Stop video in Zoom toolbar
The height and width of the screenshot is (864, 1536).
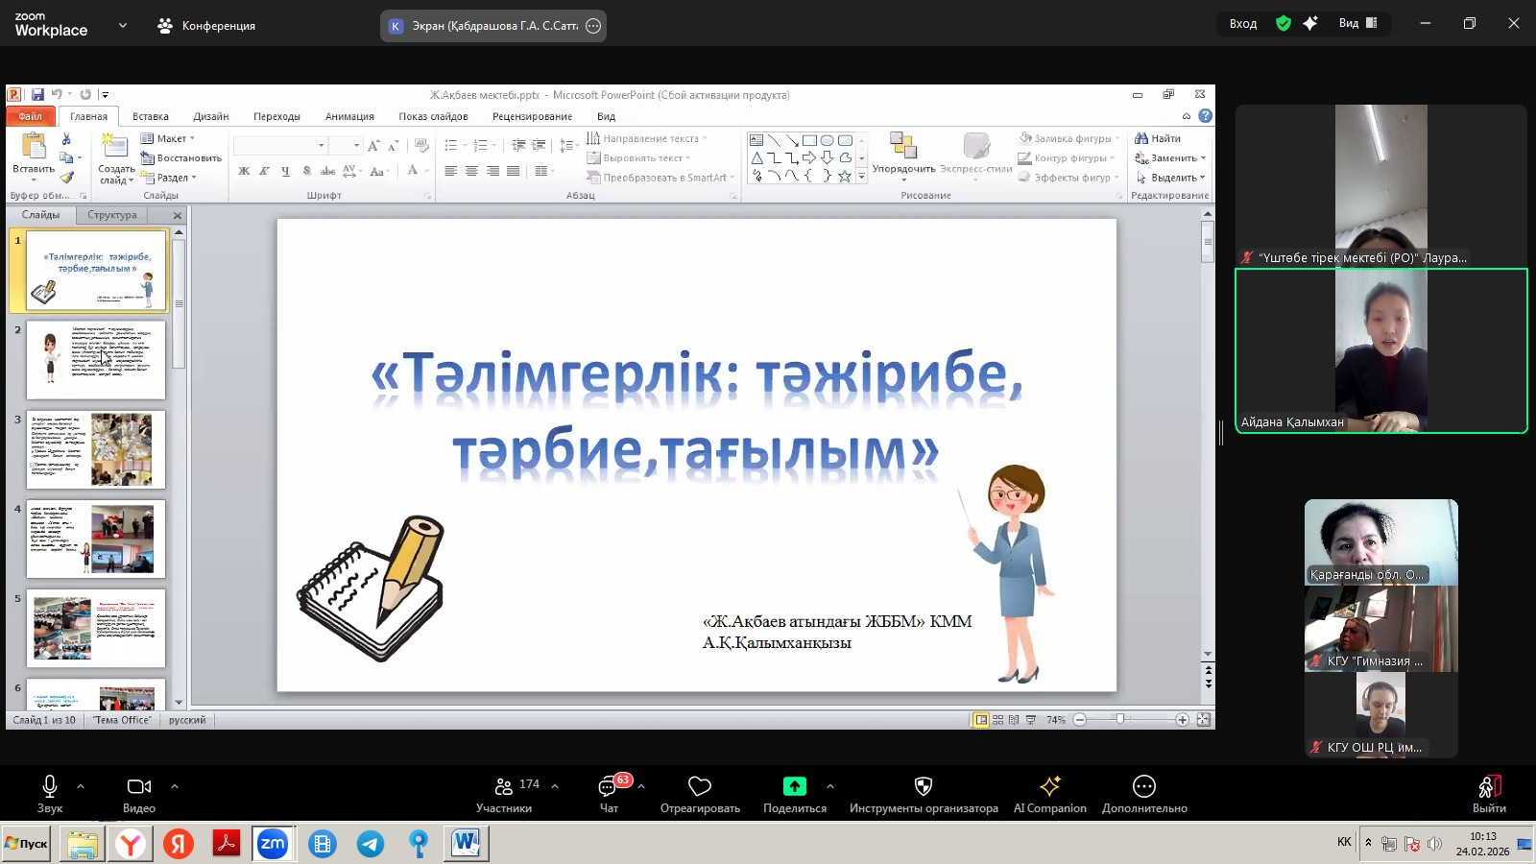point(137,787)
